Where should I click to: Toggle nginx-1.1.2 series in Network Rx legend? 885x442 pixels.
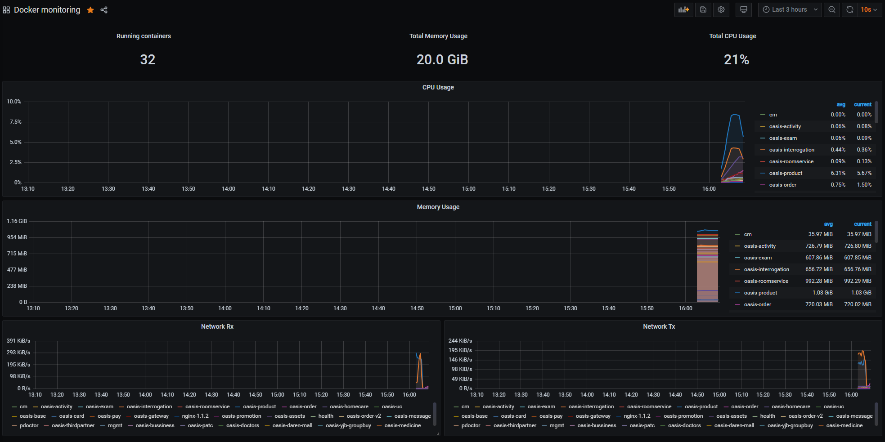(x=195, y=416)
